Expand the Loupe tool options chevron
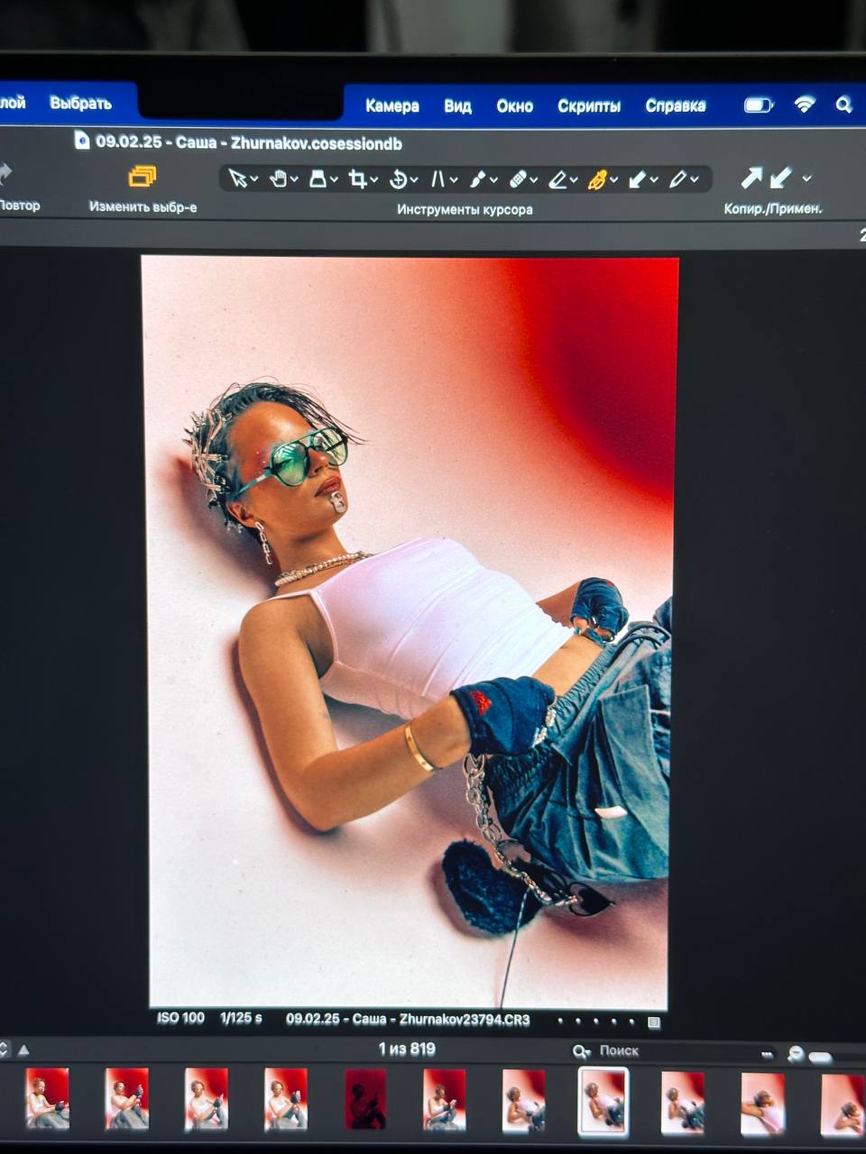 [x=334, y=179]
